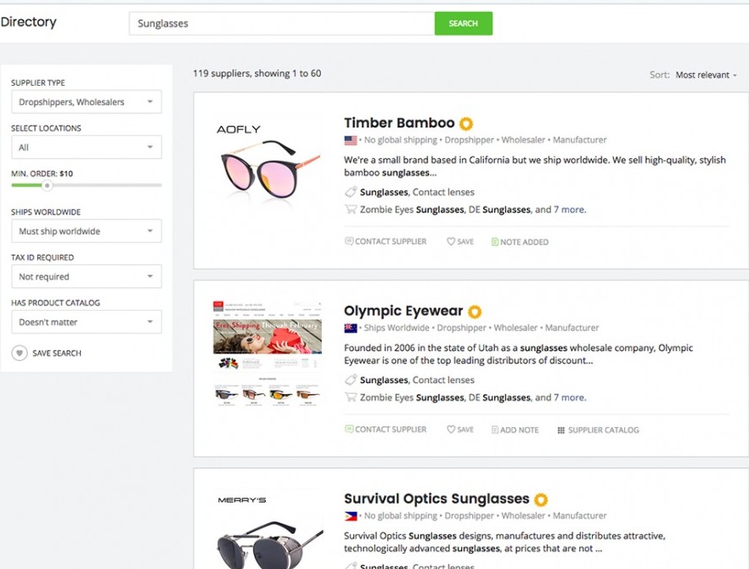Focus the Sunglasses search input field
This screenshot has height=569, width=749.
[x=281, y=24]
